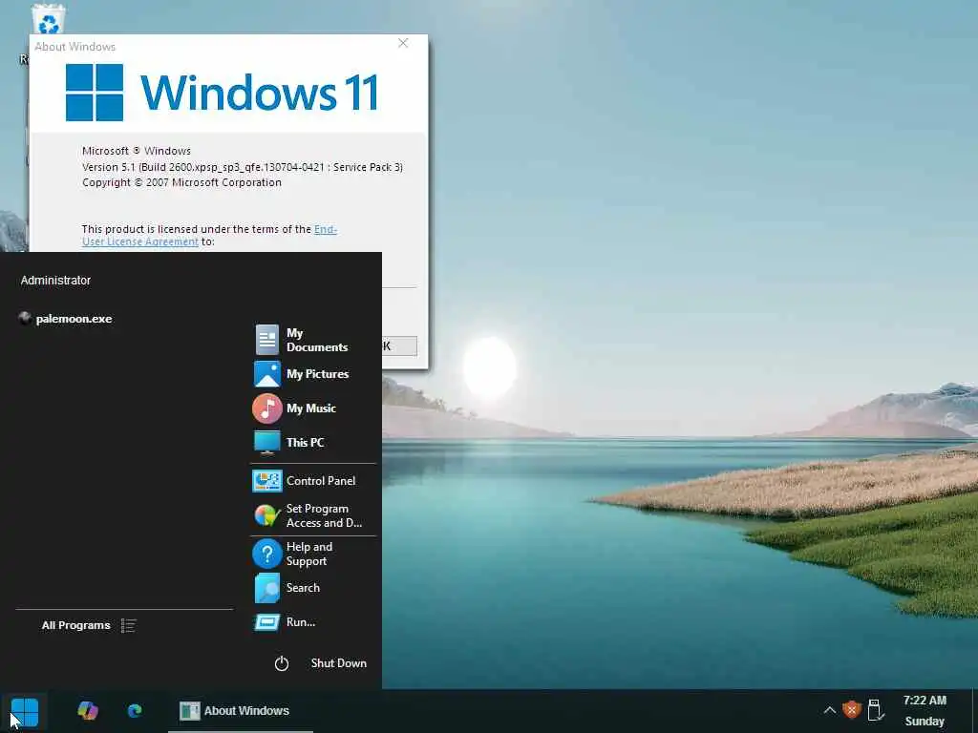Click the Help question mark icon

pos(267,554)
